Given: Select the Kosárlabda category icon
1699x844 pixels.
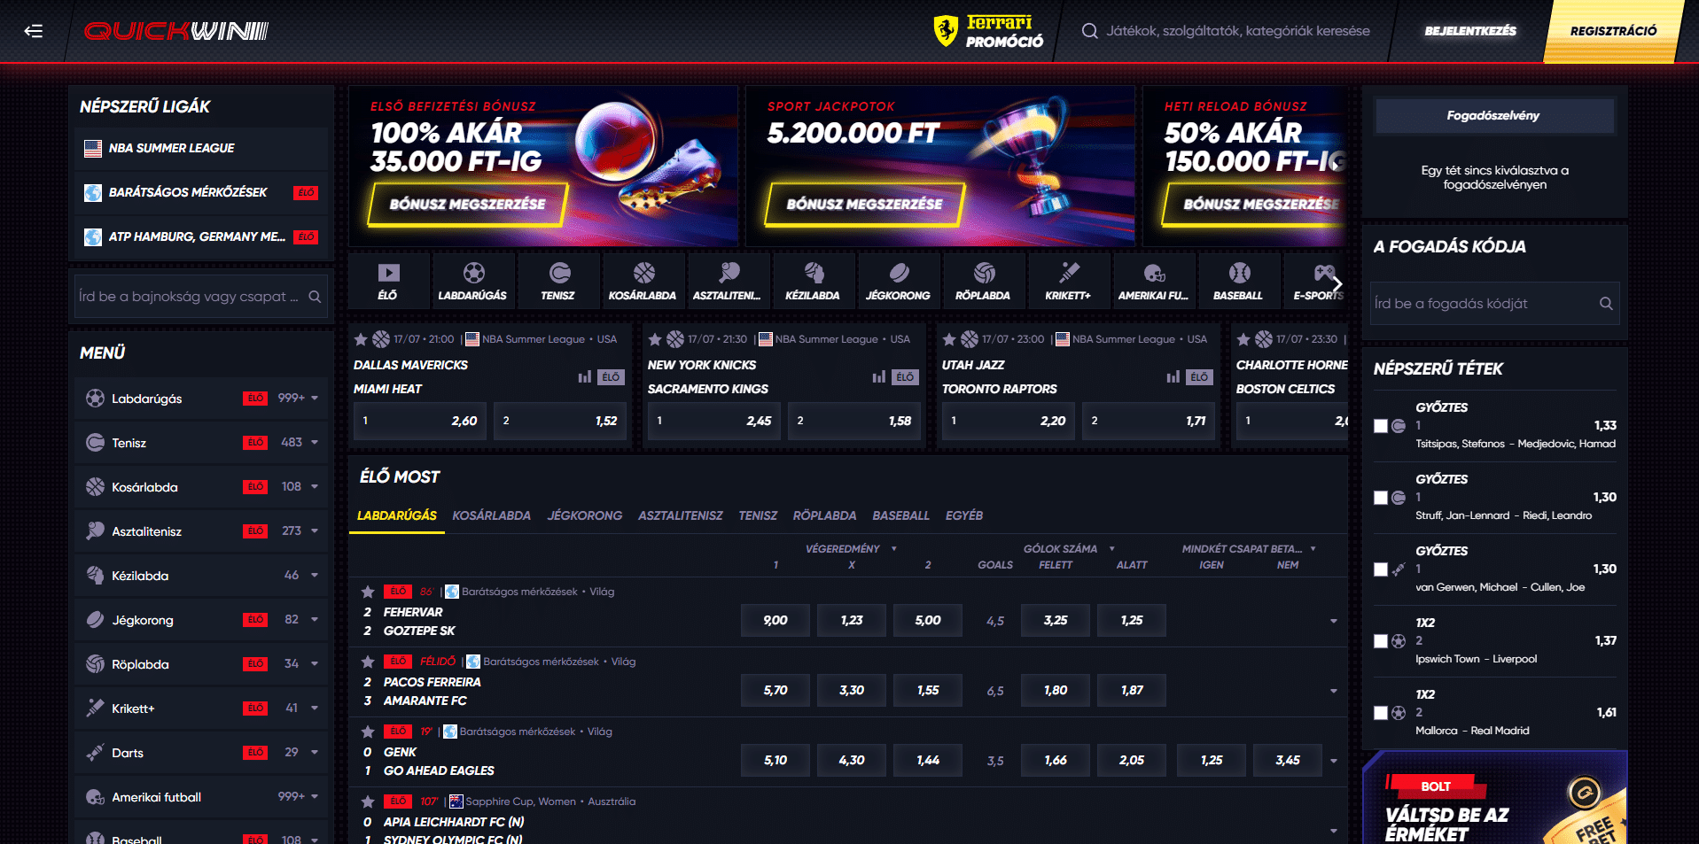Looking at the screenshot, I should point(643,273).
